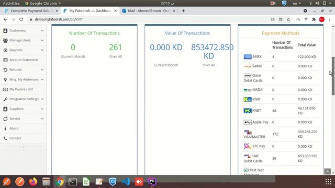335x188 pixels.
Task: Click the volume icon in system tray
Action: [318, 3]
